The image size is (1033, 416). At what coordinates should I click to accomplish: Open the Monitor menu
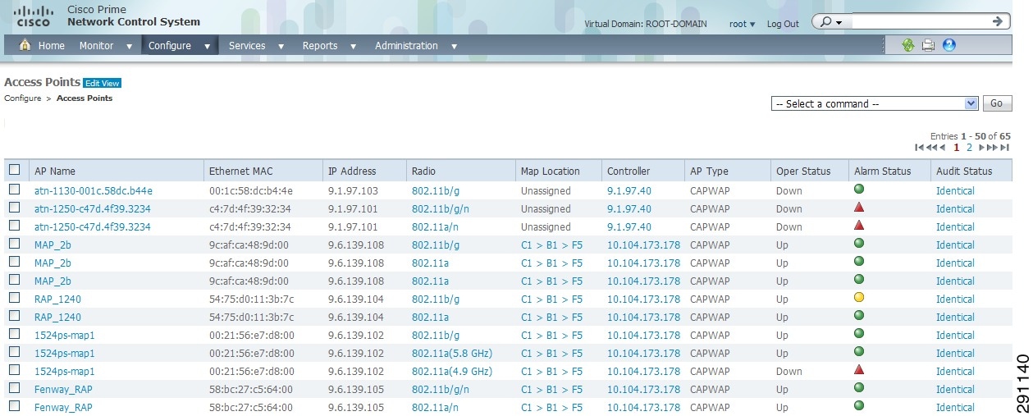pos(96,46)
